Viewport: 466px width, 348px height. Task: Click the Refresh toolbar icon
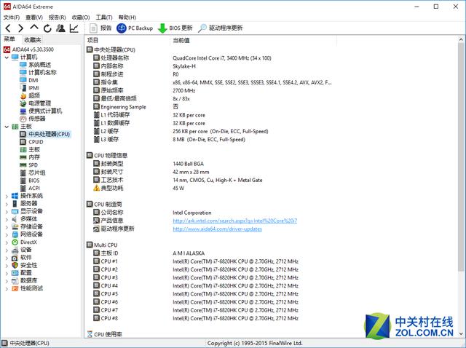(x=47, y=28)
